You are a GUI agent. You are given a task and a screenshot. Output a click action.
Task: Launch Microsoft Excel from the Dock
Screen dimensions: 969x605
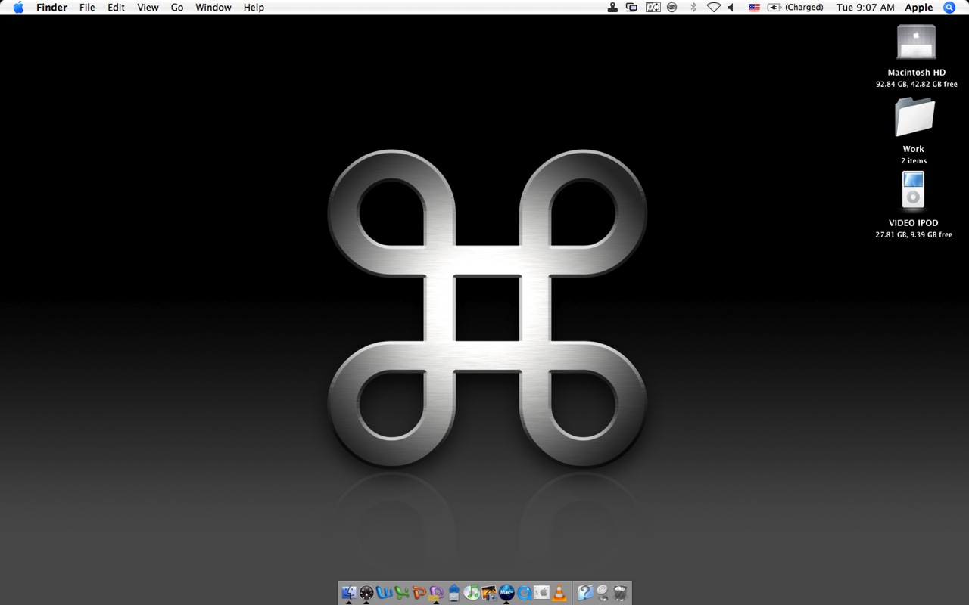pos(402,593)
